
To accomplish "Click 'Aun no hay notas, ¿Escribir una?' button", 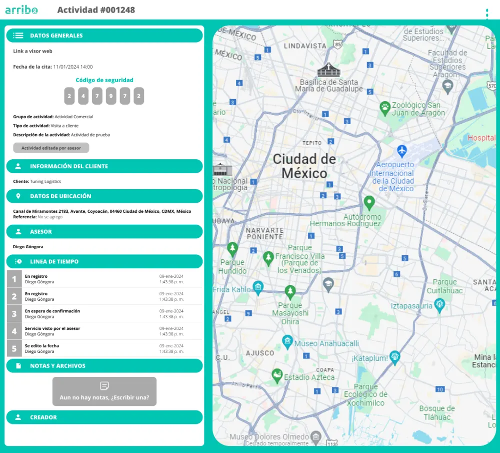I will (x=104, y=391).
